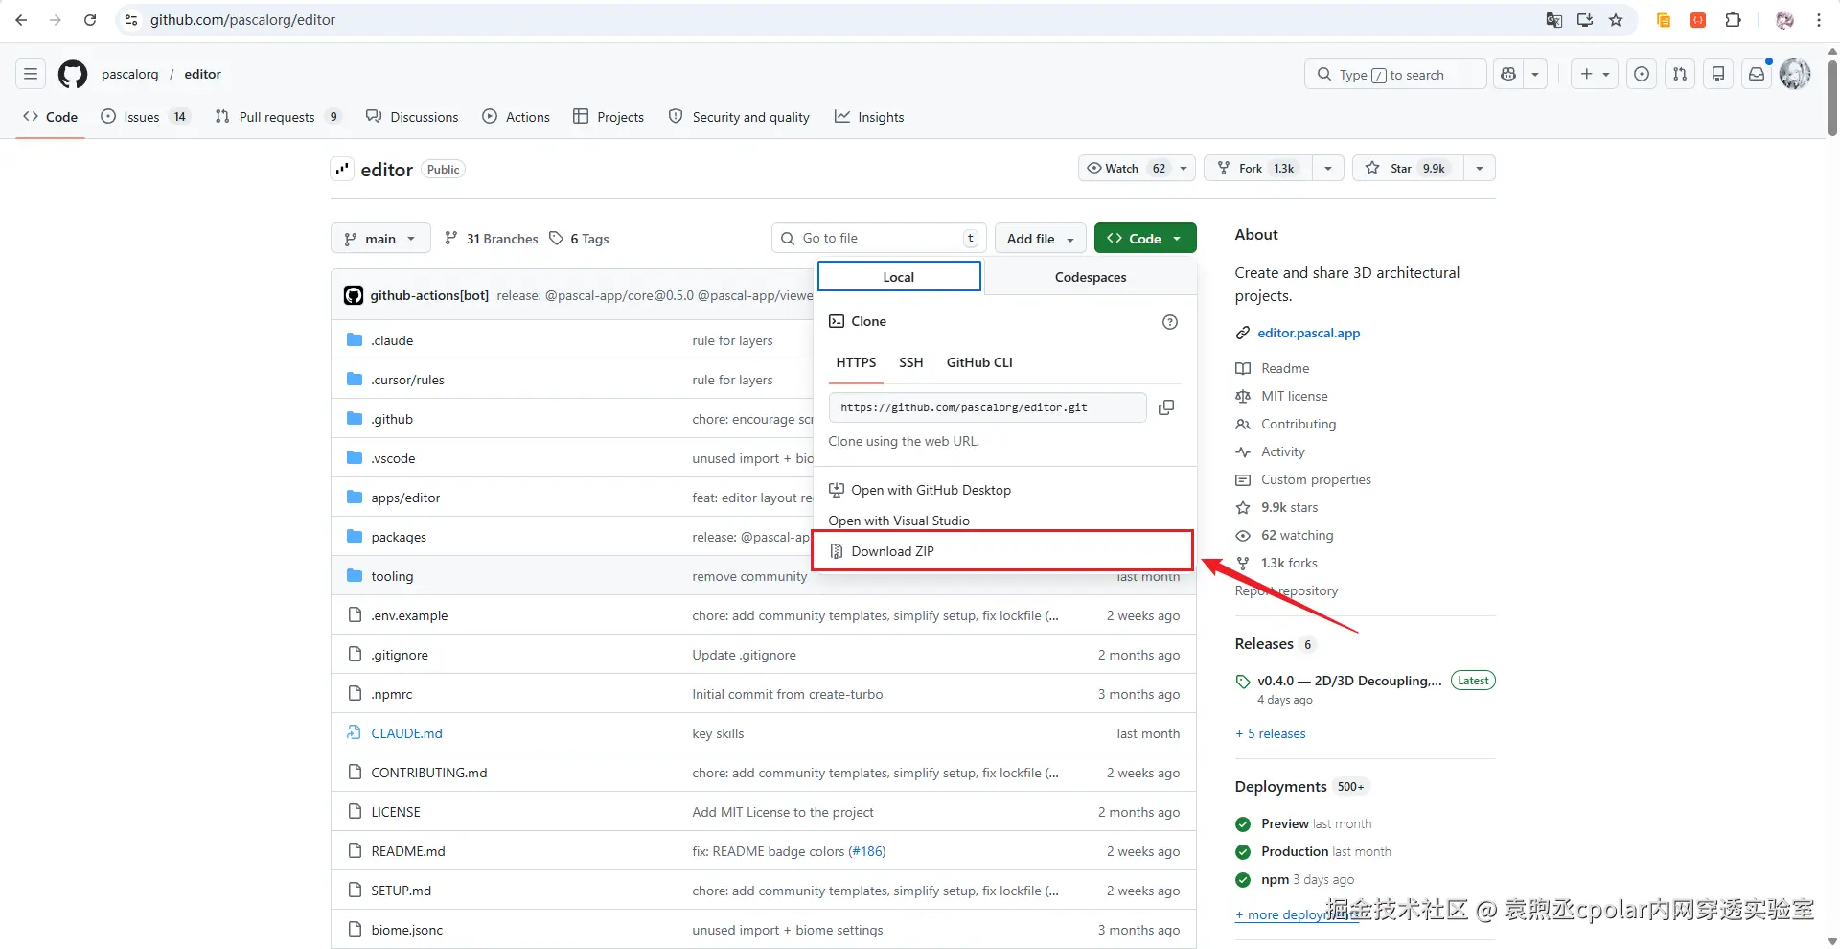The height and width of the screenshot is (949, 1840).
Task: Select the GitHub CLI clone option
Action: (979, 362)
